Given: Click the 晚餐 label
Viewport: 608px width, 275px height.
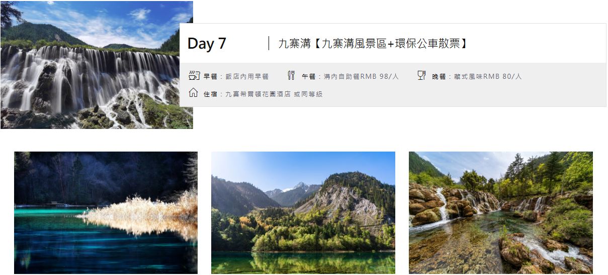Looking at the screenshot, I should pos(439,77).
